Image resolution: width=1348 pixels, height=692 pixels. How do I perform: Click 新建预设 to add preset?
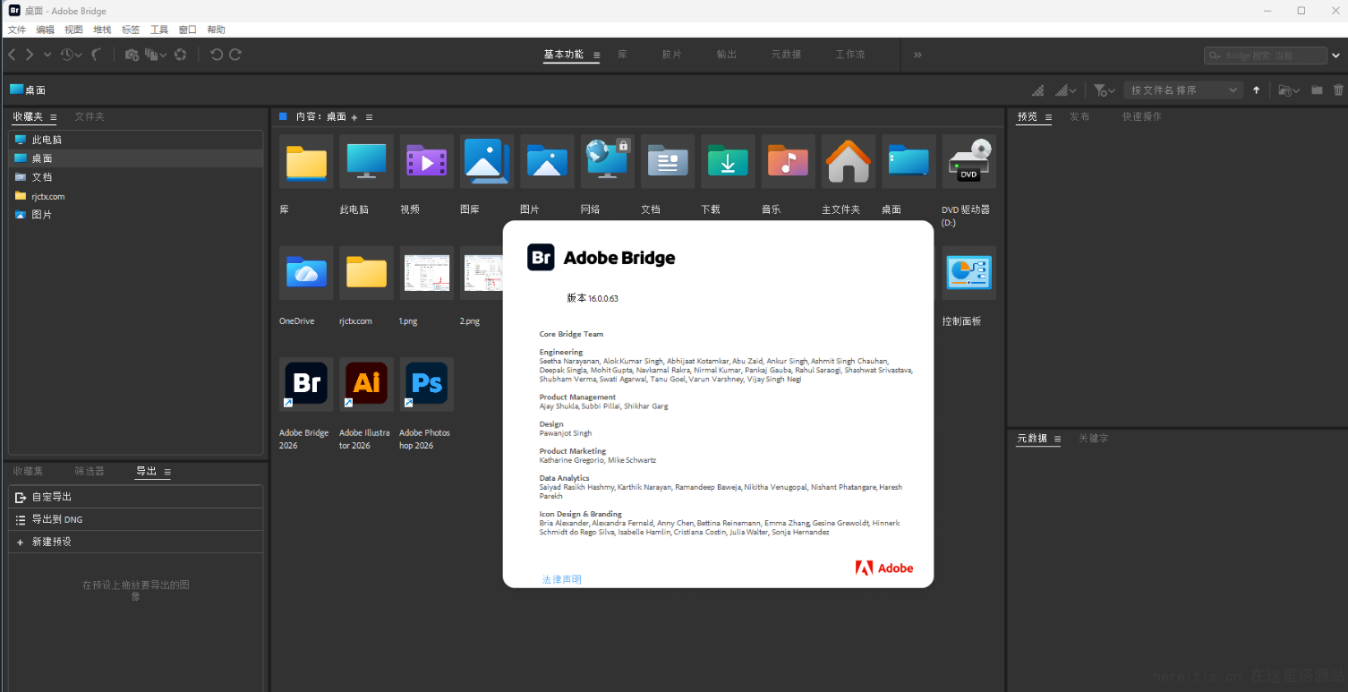tap(136, 542)
